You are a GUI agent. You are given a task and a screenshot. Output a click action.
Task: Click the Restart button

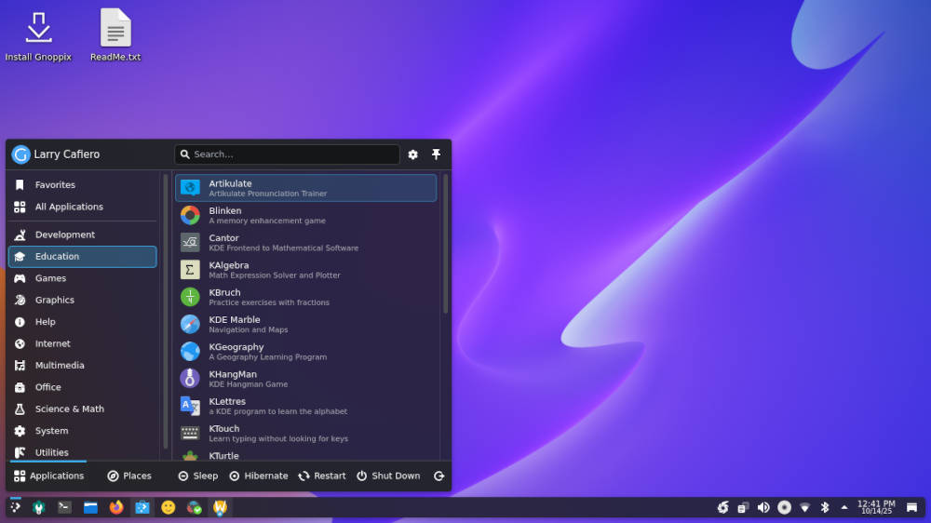(x=322, y=476)
